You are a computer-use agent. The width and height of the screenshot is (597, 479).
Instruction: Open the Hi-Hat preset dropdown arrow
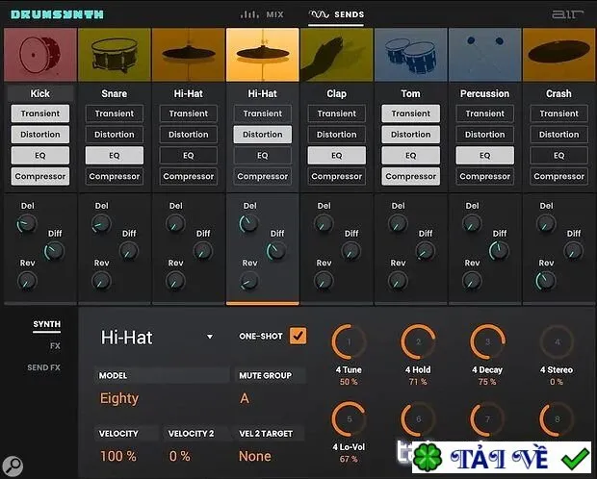210,337
